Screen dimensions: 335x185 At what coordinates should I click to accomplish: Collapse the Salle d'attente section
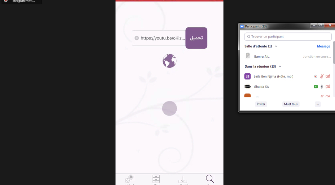[x=276, y=46]
